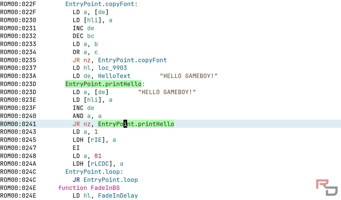Viewport: 341px width, 200px height.
Task: Click address ROM00:0248
Action: click(18, 156)
